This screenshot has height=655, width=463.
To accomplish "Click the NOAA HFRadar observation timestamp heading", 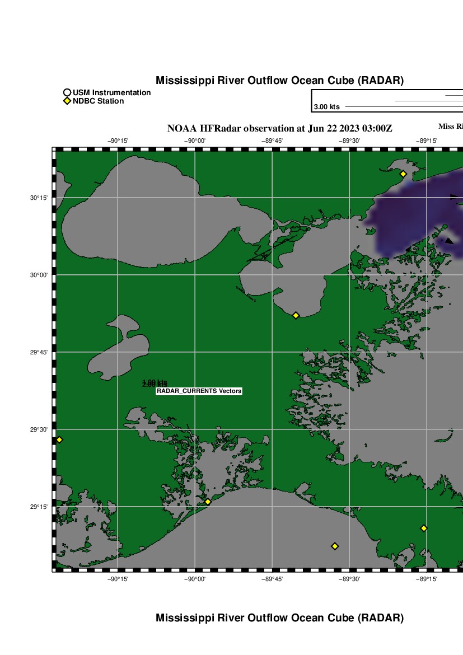I will (279, 128).
